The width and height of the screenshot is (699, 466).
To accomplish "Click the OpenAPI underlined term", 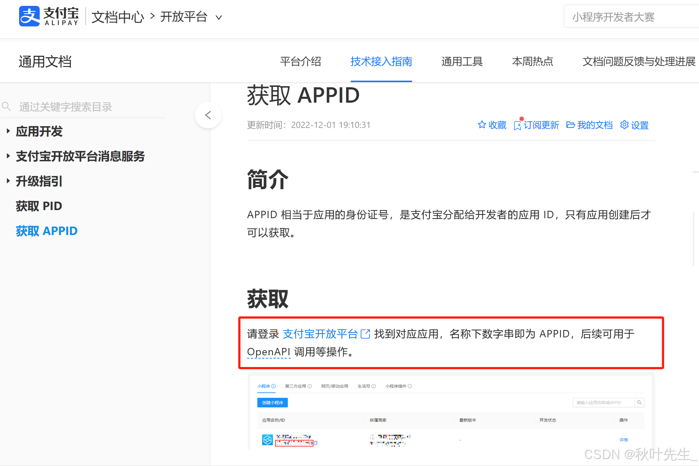I will [x=269, y=352].
